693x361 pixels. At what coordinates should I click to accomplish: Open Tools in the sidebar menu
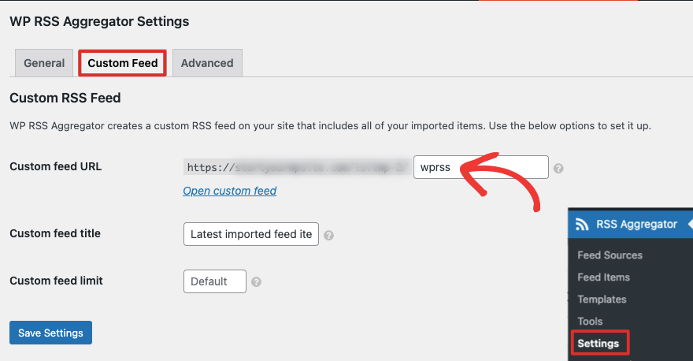[590, 321]
